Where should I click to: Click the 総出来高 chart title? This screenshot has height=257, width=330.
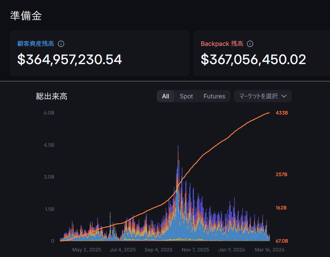52,96
